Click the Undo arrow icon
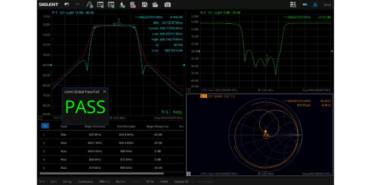 (67, 5)
